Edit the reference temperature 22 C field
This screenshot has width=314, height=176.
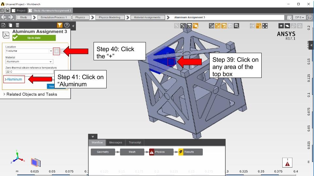point(29,72)
